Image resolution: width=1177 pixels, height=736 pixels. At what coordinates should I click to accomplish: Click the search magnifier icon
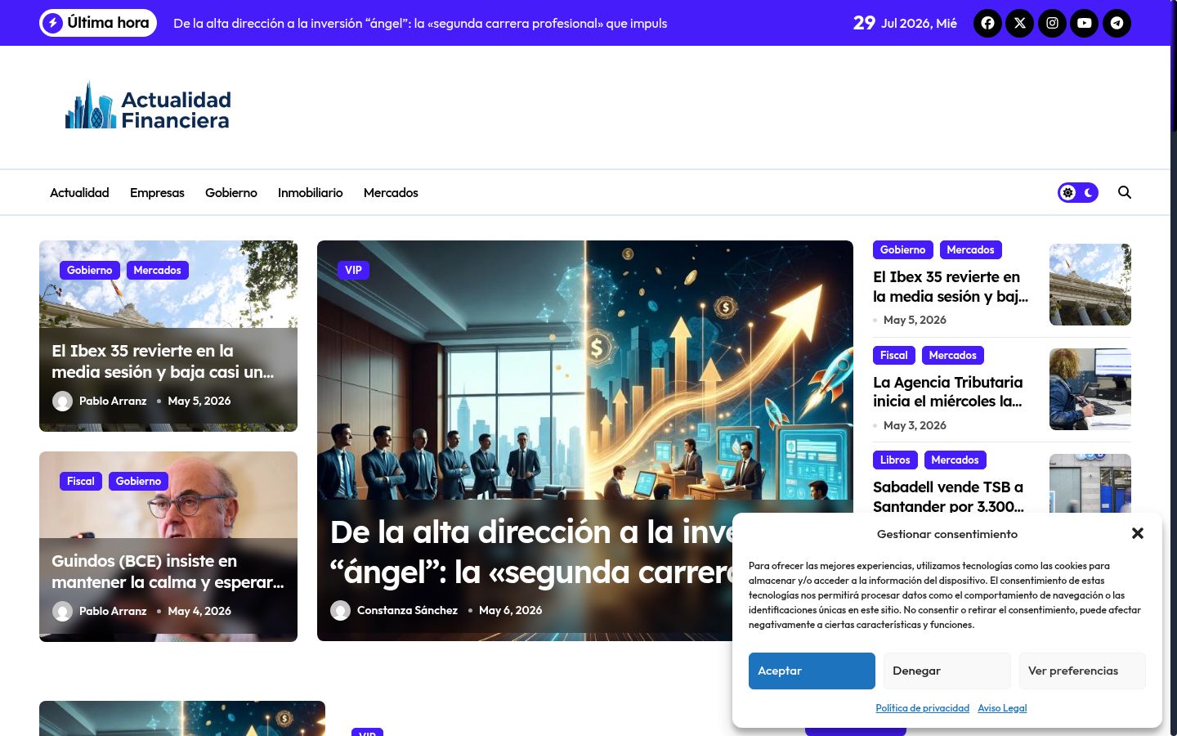[x=1125, y=192]
